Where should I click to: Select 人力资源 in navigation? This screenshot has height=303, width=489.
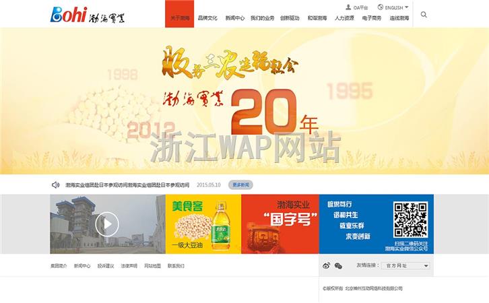click(x=344, y=18)
